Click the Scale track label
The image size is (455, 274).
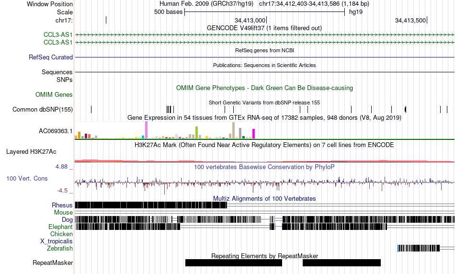click(x=65, y=12)
